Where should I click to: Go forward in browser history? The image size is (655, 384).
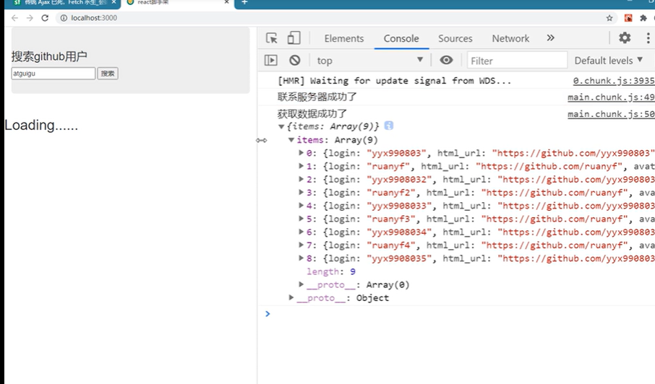tap(30, 18)
